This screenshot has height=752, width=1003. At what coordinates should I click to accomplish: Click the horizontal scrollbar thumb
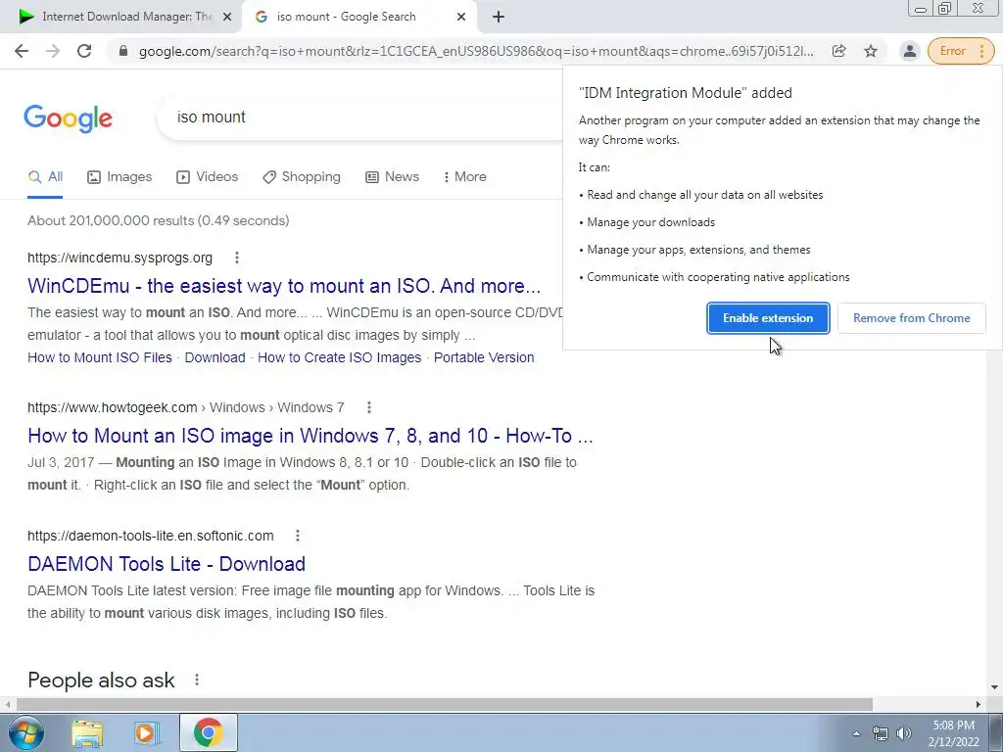click(445, 704)
